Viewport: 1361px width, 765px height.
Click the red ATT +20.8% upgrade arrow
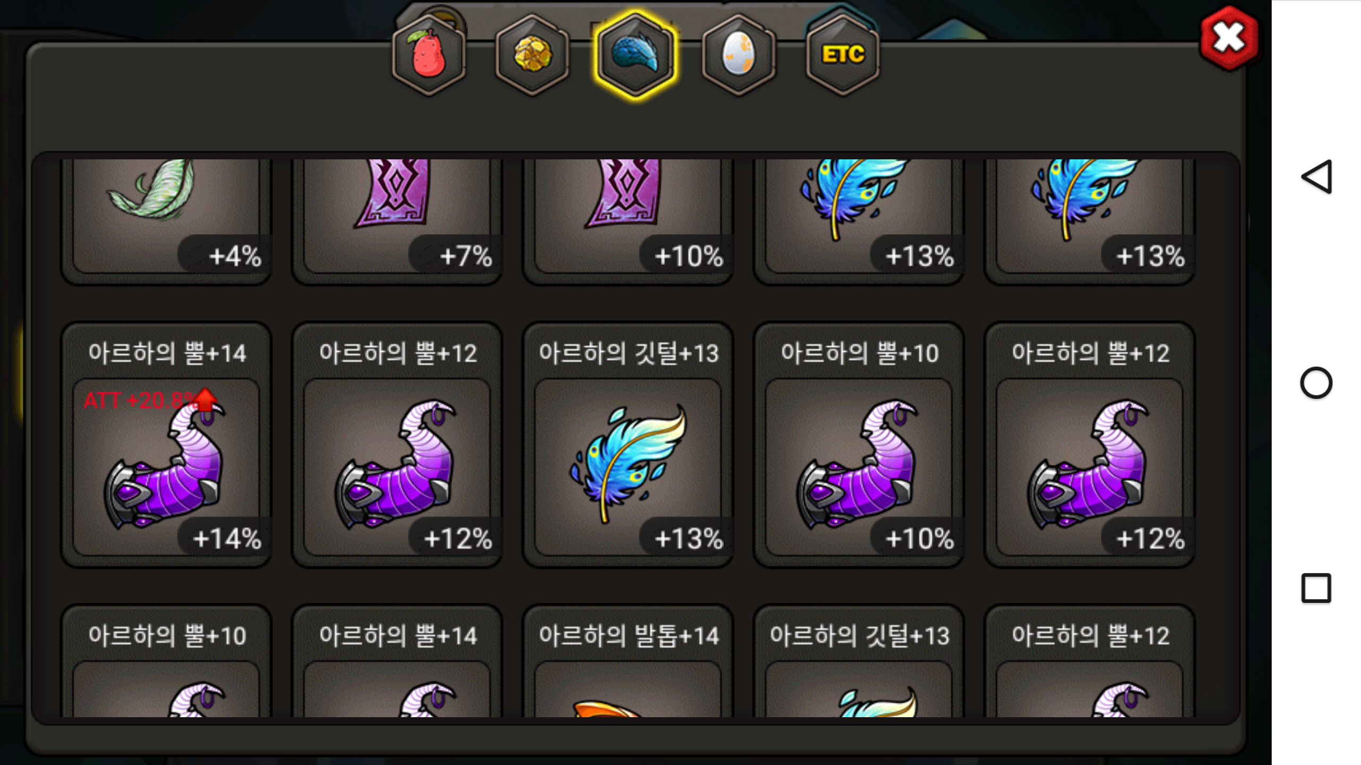coord(205,399)
